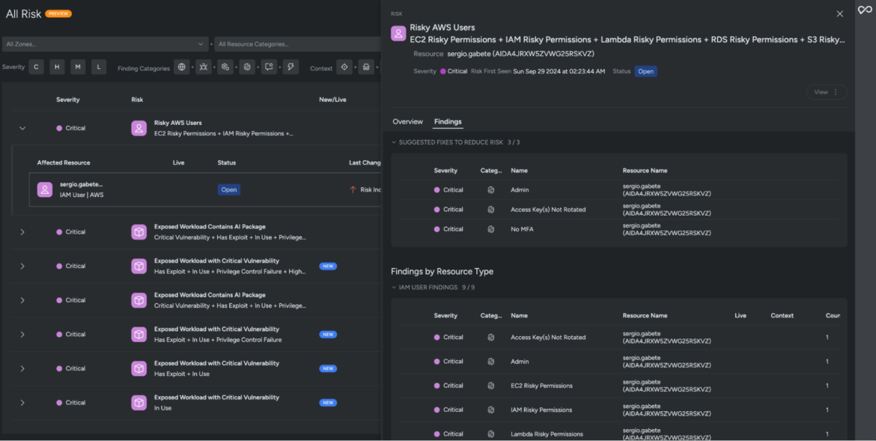Click the New/Live column header

332,100
